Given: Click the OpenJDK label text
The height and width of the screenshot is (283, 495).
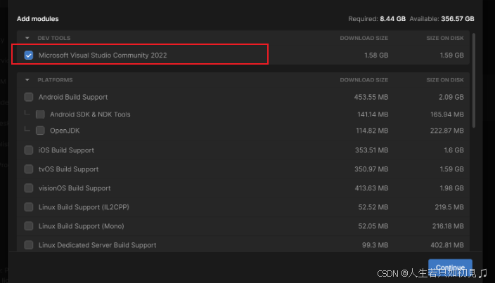Looking at the screenshot, I should pyautogui.click(x=65, y=131).
